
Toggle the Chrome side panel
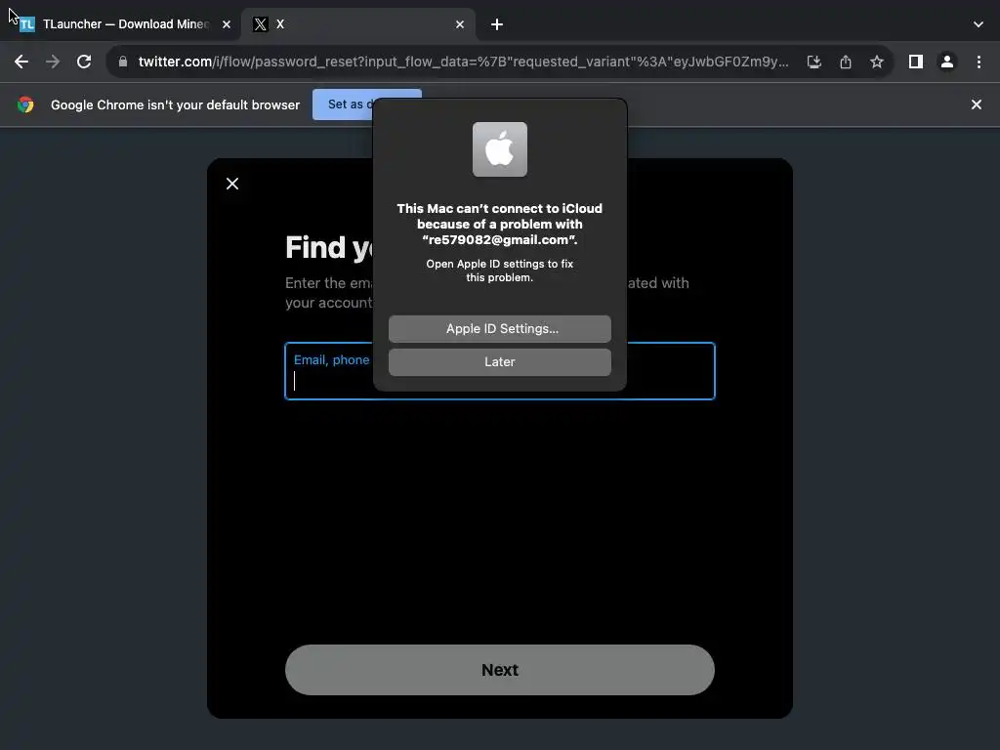pyautogui.click(x=916, y=62)
